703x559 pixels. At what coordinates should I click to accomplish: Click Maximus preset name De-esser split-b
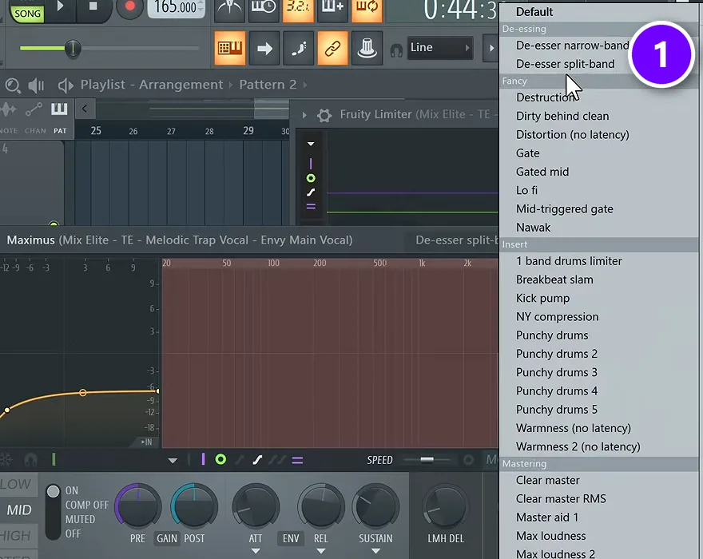tap(456, 240)
